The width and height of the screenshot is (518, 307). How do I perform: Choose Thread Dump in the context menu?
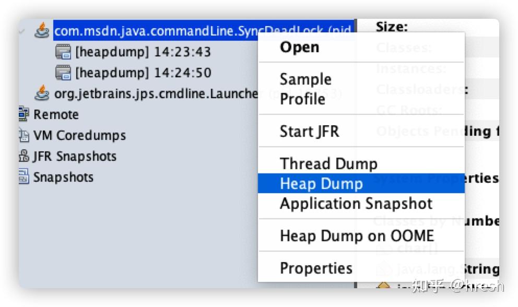point(329,163)
